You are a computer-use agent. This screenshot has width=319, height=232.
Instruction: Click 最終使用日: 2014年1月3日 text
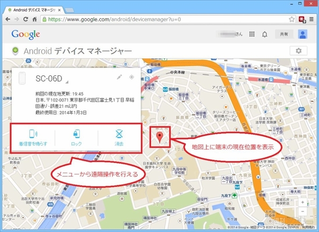pyautogui.click(x=61, y=113)
